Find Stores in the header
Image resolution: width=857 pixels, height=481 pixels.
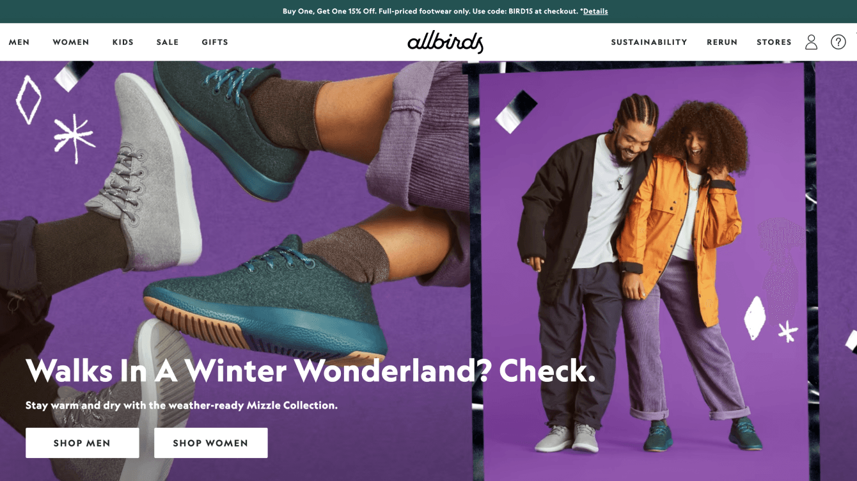(x=774, y=42)
